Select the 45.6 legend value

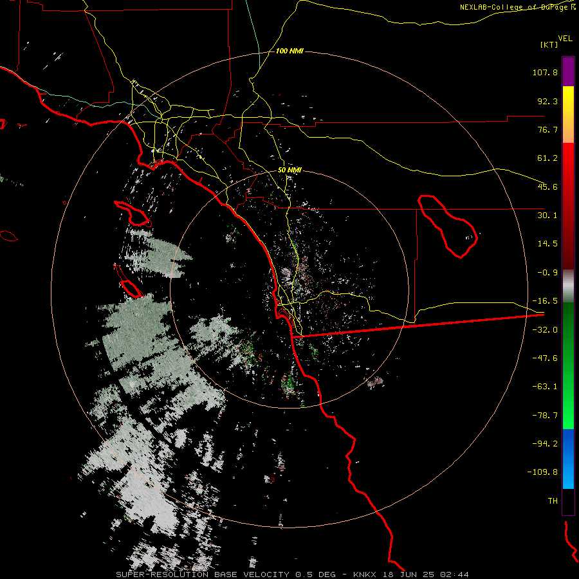(x=547, y=187)
